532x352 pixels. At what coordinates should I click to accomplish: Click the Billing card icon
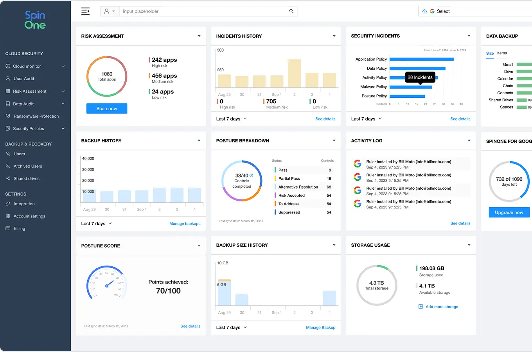coord(8,229)
